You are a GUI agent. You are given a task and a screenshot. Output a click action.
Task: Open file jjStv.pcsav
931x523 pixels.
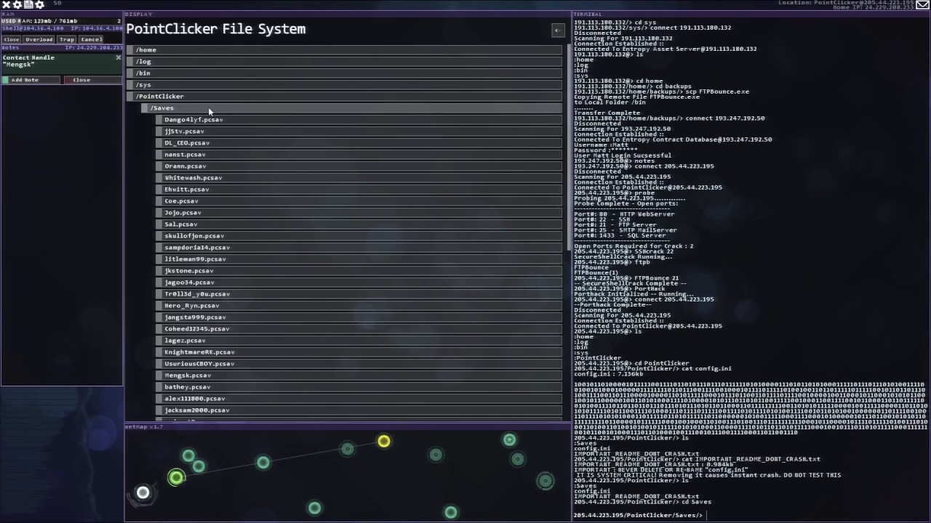[359, 131]
